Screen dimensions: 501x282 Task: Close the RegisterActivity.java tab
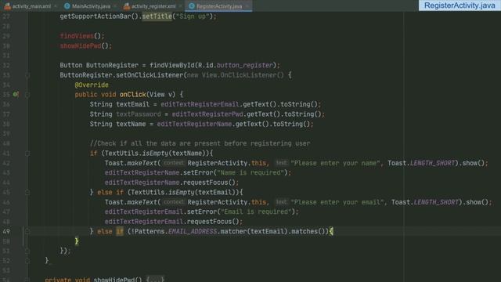pos(247,6)
